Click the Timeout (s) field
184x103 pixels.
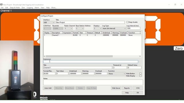pyautogui.click(x=120, y=68)
